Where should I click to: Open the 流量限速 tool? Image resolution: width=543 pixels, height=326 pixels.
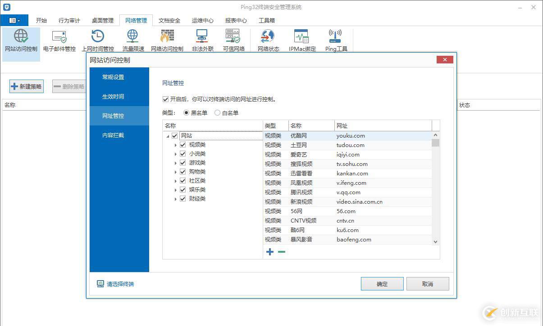(x=133, y=41)
